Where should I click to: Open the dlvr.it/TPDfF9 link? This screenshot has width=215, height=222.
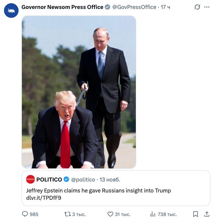coord(43,198)
